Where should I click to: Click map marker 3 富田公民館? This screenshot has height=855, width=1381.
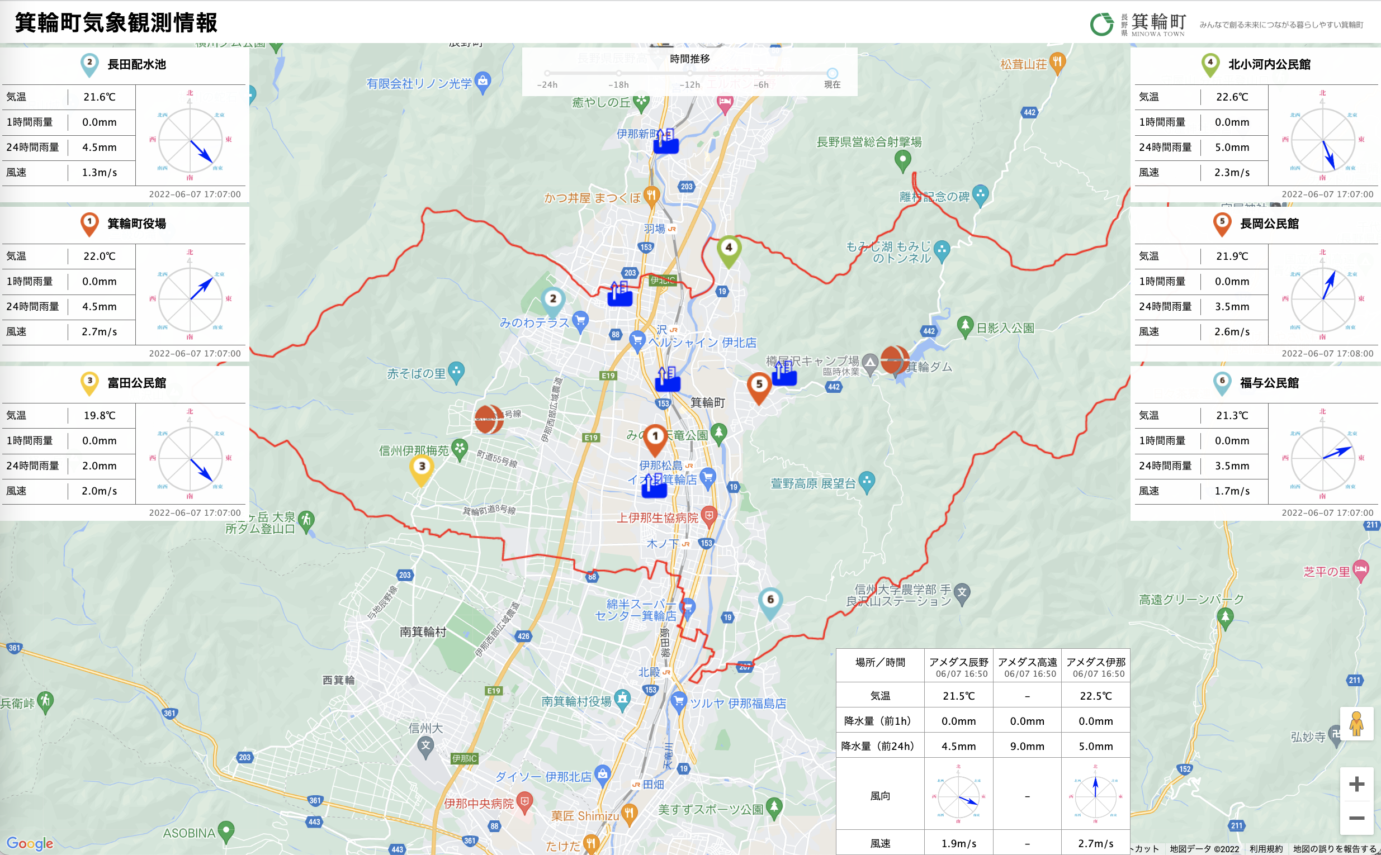pos(421,467)
